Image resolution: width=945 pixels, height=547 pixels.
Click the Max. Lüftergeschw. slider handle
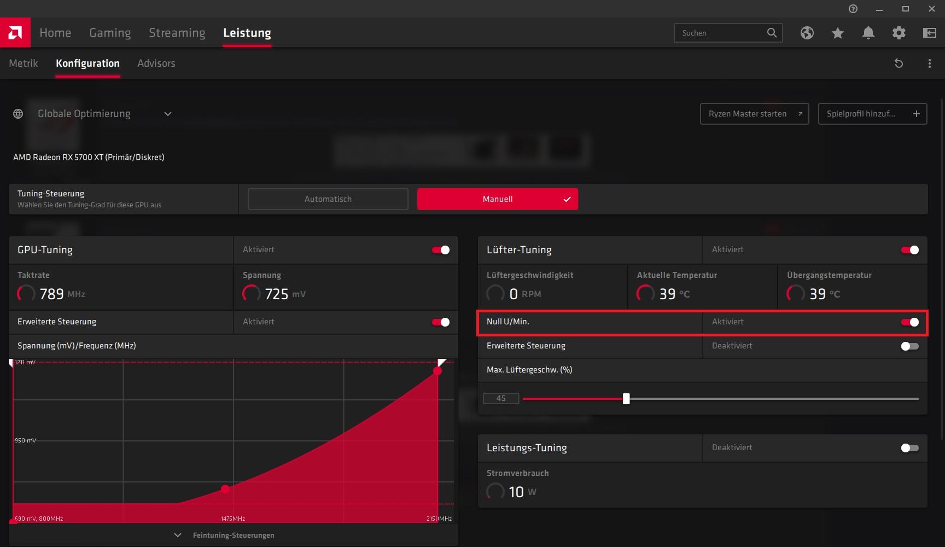626,399
